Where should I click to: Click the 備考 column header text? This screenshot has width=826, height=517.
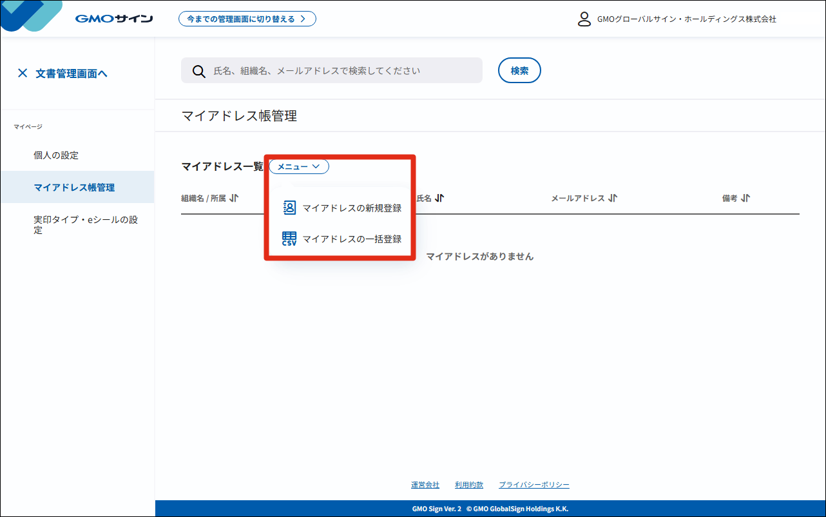click(730, 199)
